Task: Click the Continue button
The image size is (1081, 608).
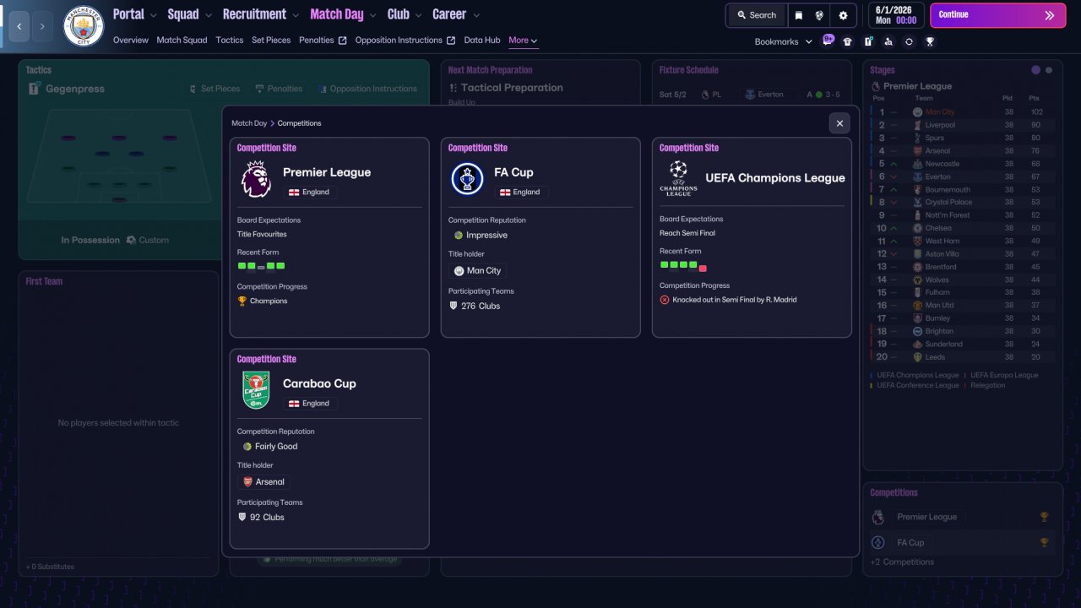Action: point(998,15)
